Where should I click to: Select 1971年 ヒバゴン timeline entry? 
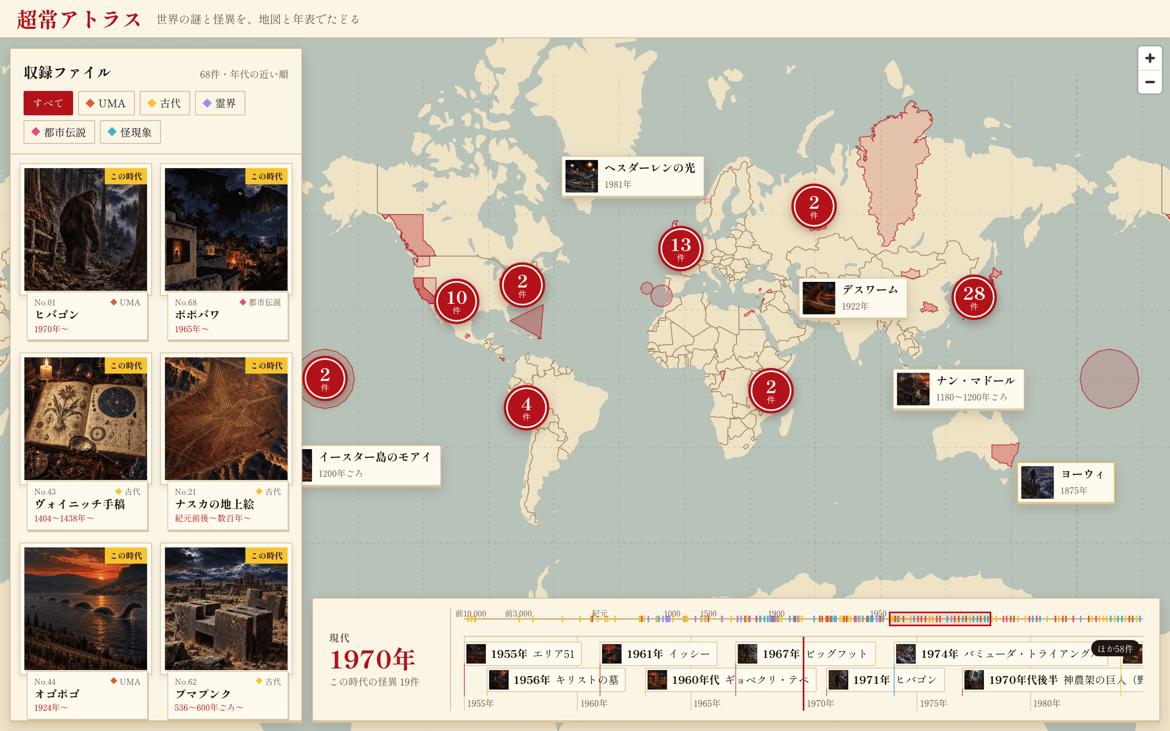click(886, 680)
